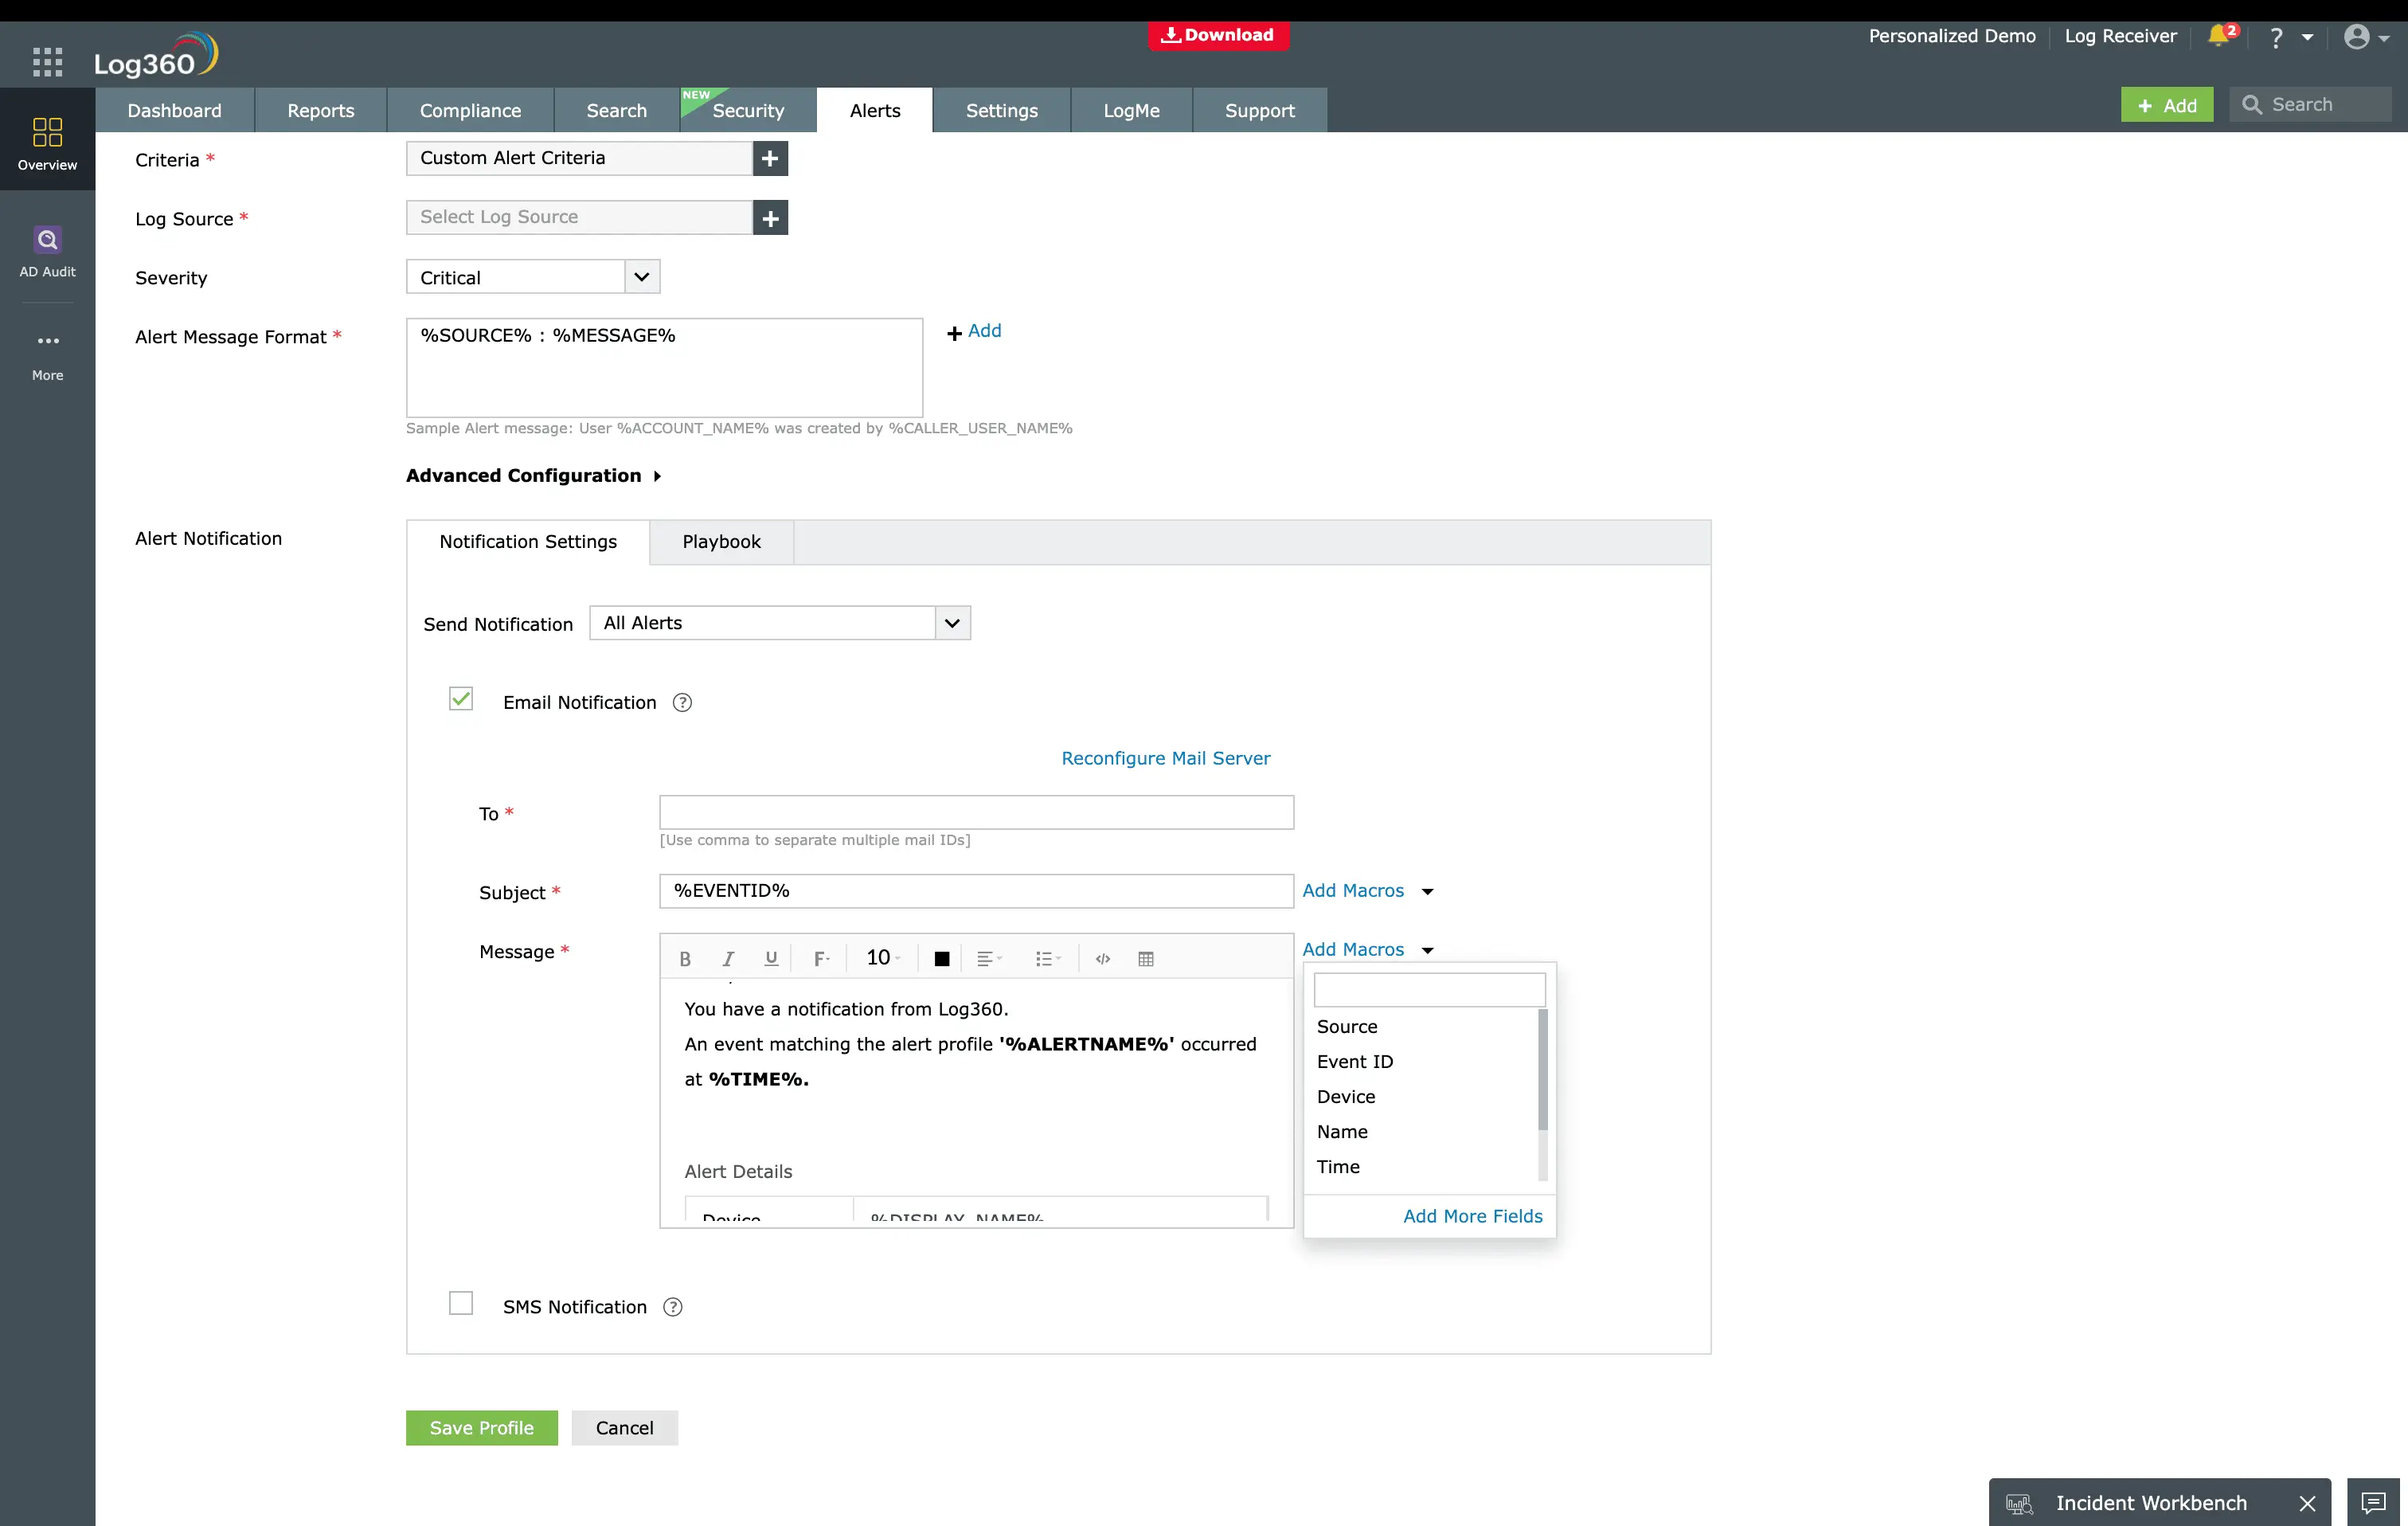Open Log Receiver link
The image size is (2408, 1526).
pos(2120,36)
